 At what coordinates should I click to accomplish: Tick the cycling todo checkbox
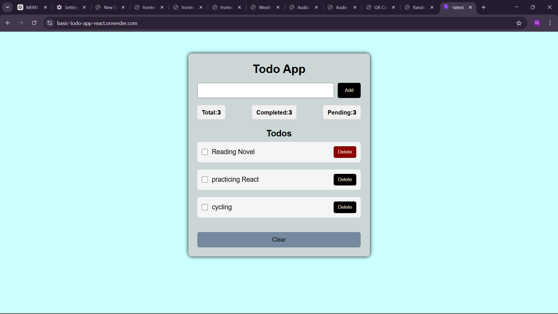pyautogui.click(x=205, y=207)
